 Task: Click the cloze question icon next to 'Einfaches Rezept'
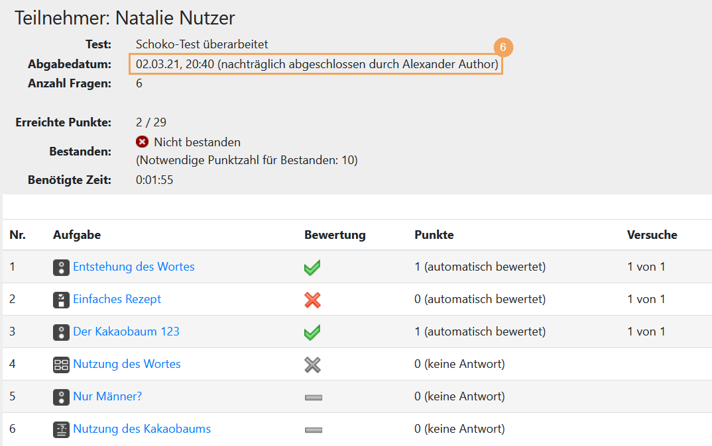coord(62,300)
